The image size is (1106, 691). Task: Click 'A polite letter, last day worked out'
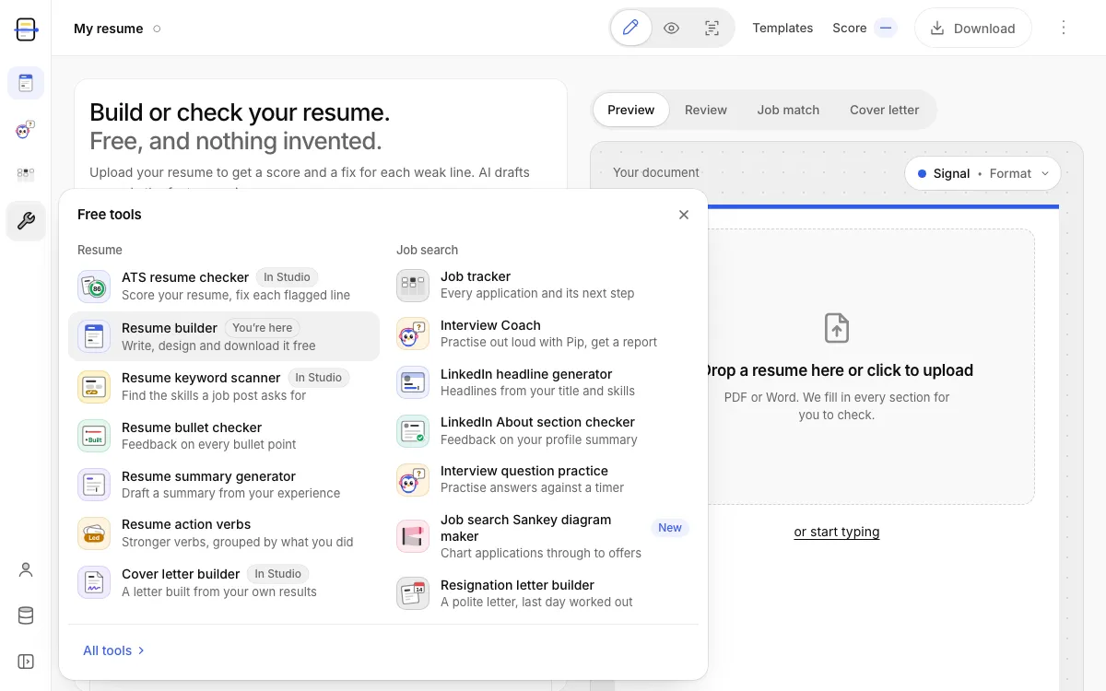click(536, 602)
